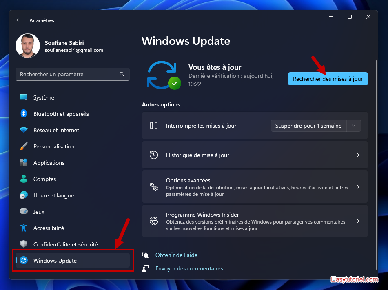Open Accessibilité settings

tap(73, 228)
